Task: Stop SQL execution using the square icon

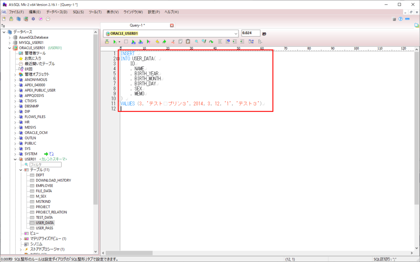Action: (126, 41)
